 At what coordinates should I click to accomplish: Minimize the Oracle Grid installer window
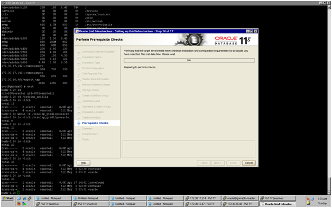pyautogui.click(x=247, y=31)
